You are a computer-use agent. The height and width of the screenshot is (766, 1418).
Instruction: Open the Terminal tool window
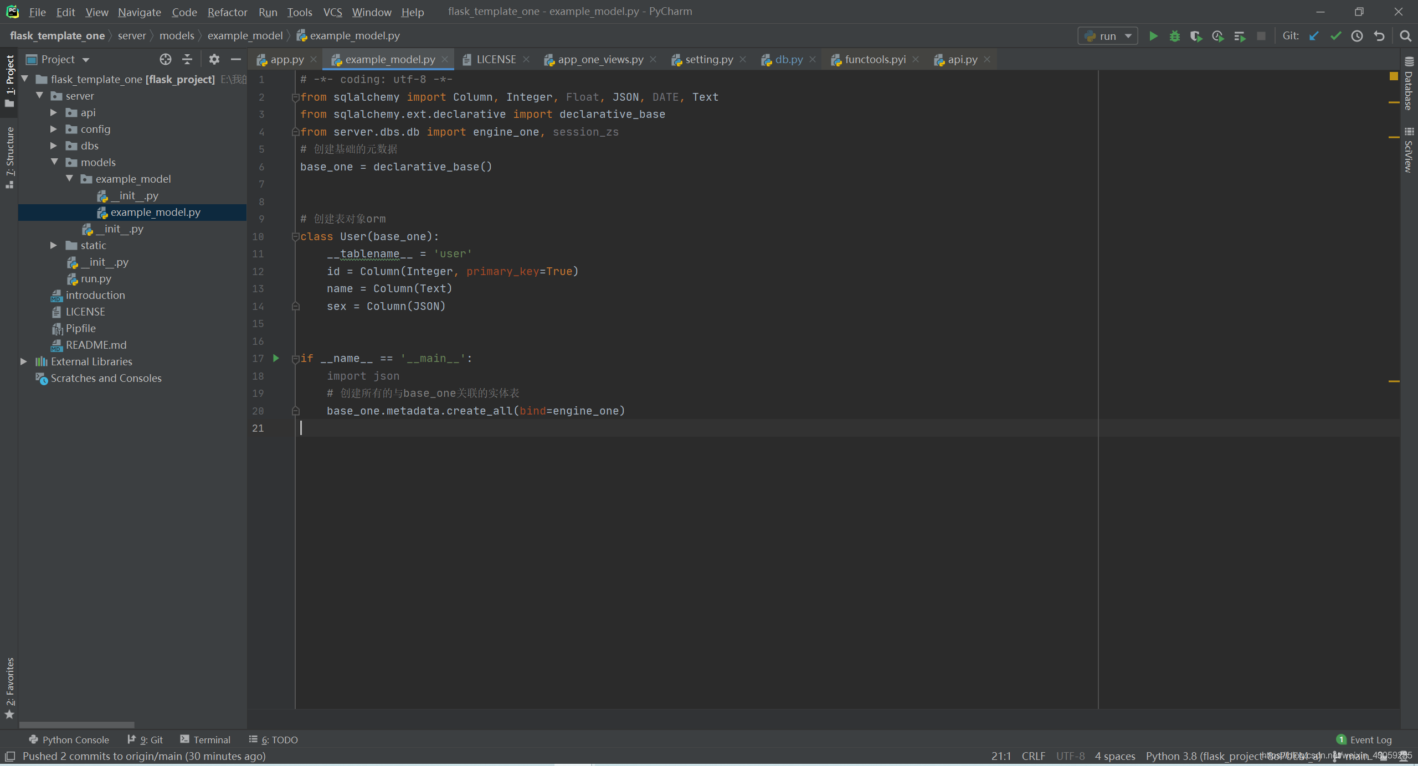click(205, 739)
